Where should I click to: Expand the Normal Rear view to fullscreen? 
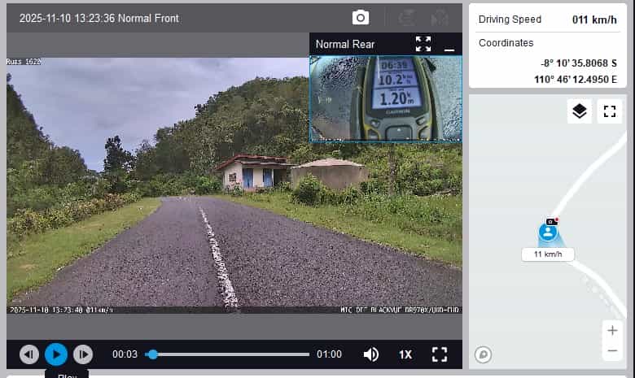[x=423, y=44]
